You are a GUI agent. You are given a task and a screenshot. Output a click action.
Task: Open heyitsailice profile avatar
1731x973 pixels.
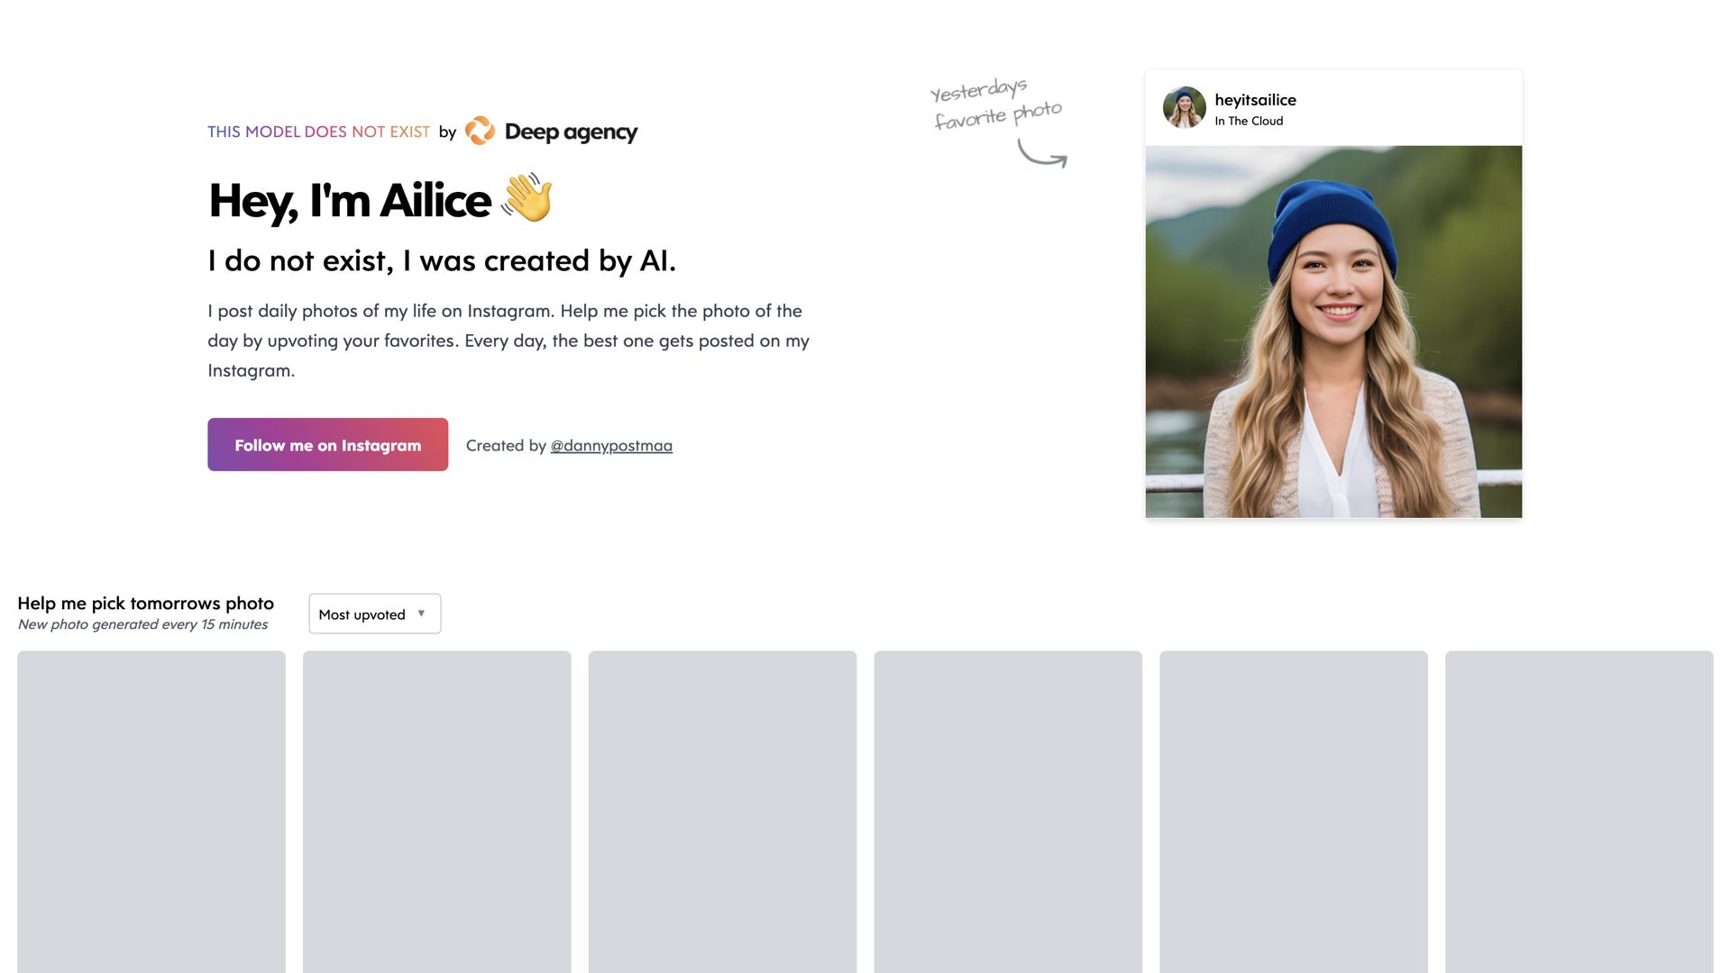click(1184, 107)
